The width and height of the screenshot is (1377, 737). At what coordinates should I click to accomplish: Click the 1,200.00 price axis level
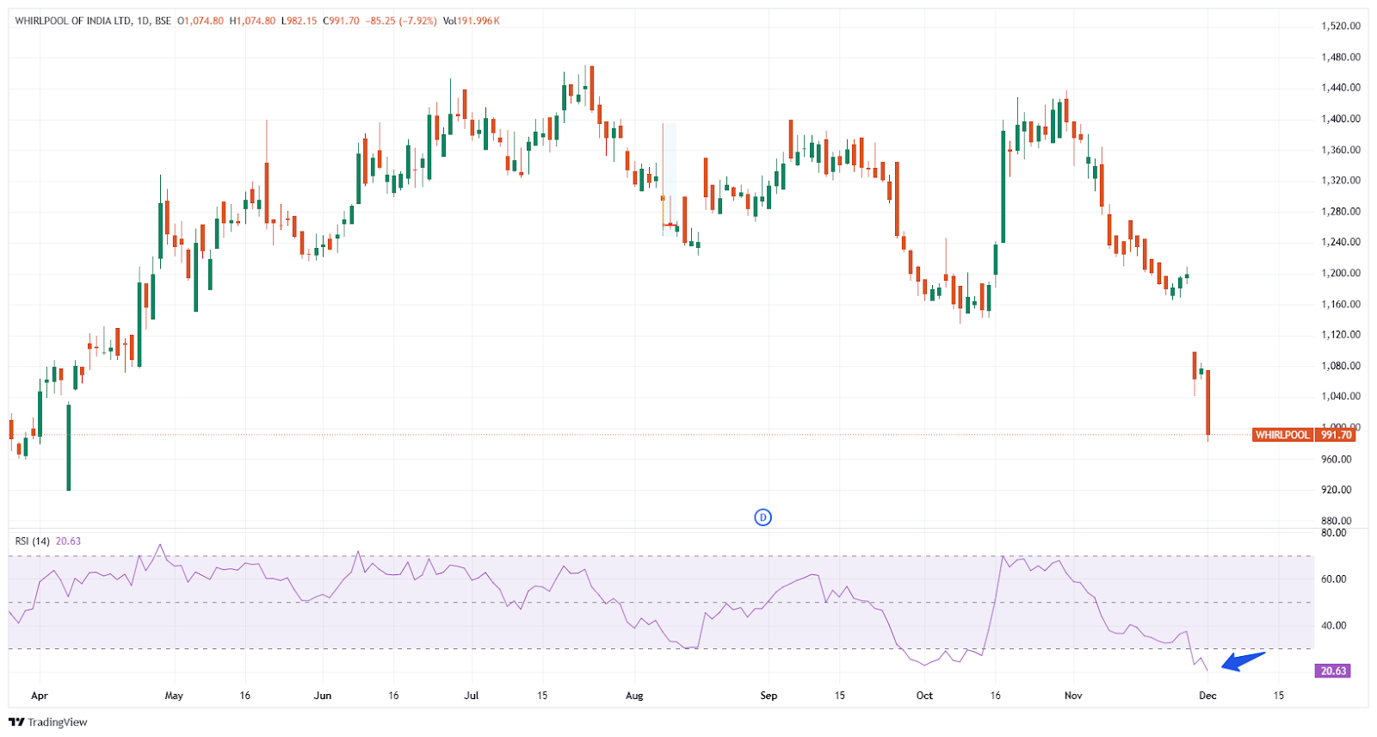(x=1340, y=273)
